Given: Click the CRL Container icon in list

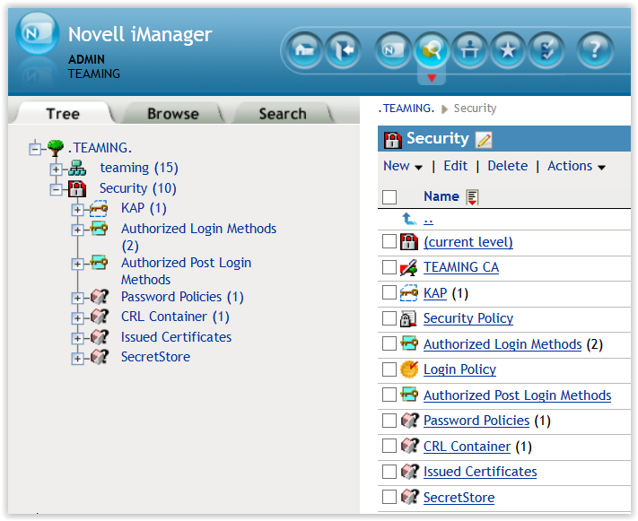Looking at the screenshot, I should pyautogui.click(x=409, y=446).
